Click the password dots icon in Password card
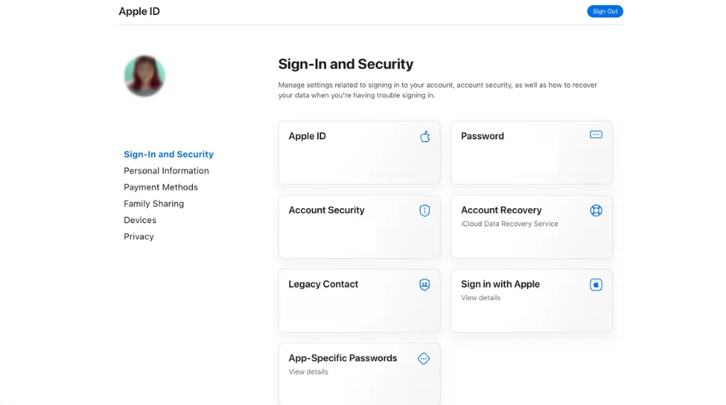The width and height of the screenshot is (726, 405). 596,134
